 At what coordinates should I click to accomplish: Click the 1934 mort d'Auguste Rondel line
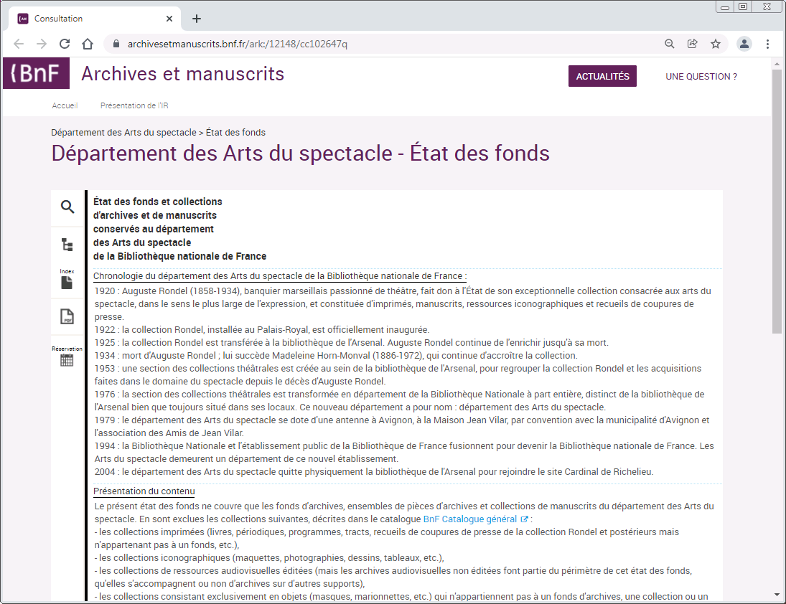click(336, 356)
